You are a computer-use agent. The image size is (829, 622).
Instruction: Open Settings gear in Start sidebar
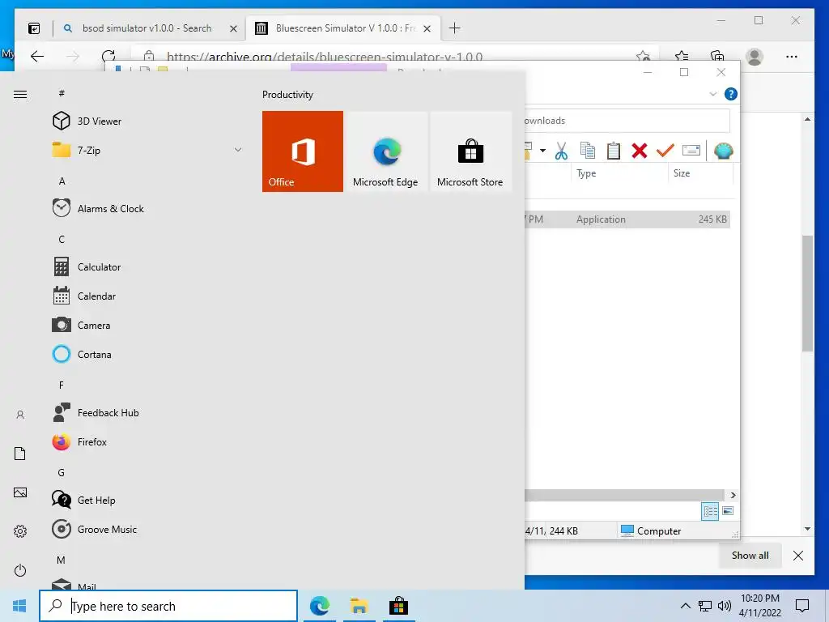click(20, 531)
